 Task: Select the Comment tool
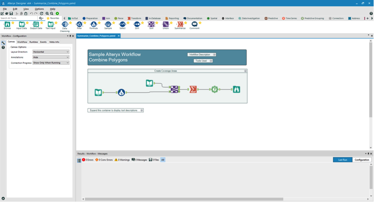194,25
